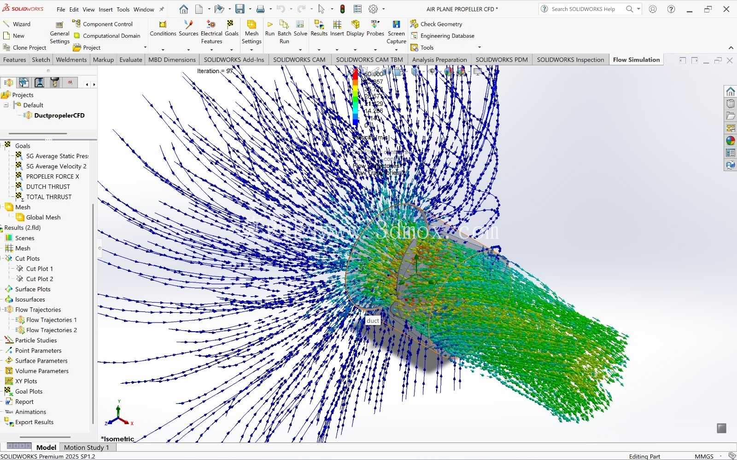Switch to the Motion Study 1 tab
The width and height of the screenshot is (737, 460).
coord(87,448)
